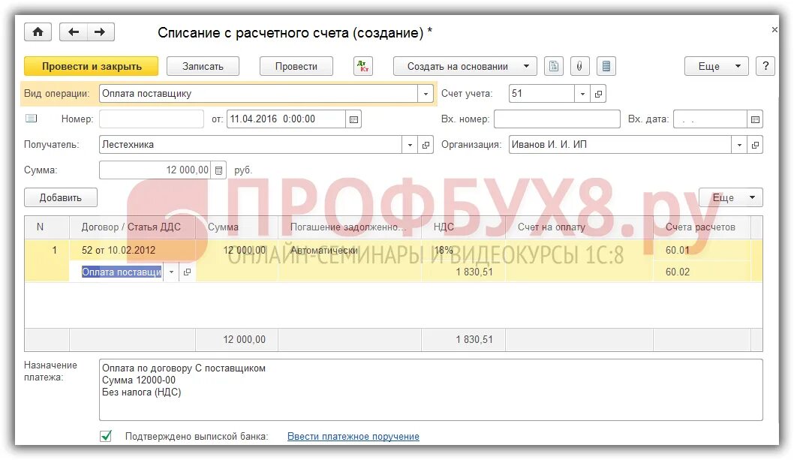Click date field 11.04.2016
Image resolution: width=794 pixels, height=460 pixels.
point(287,119)
